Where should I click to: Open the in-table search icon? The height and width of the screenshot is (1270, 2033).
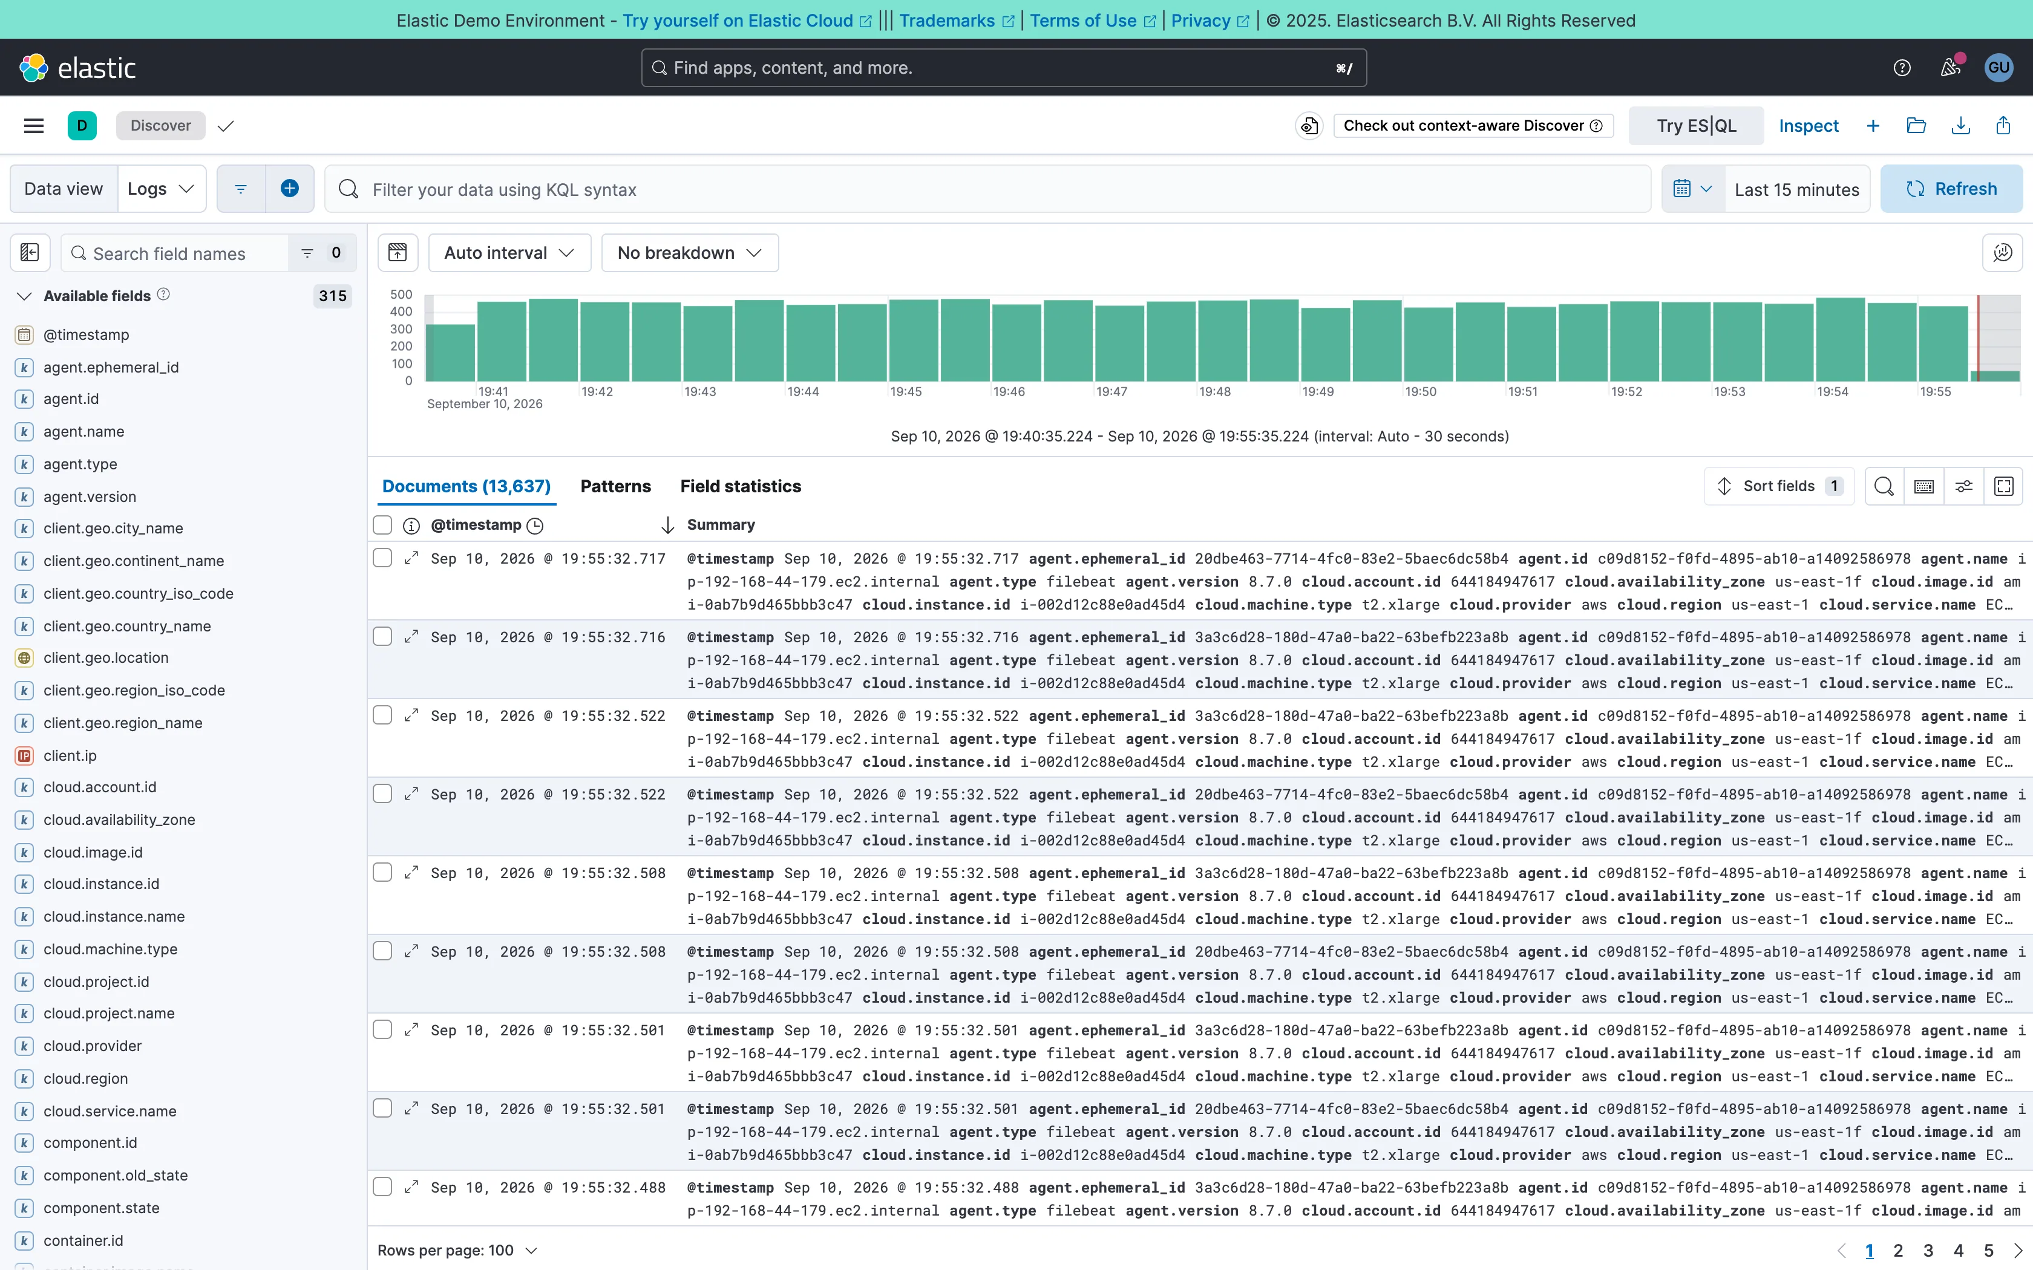tap(1884, 486)
